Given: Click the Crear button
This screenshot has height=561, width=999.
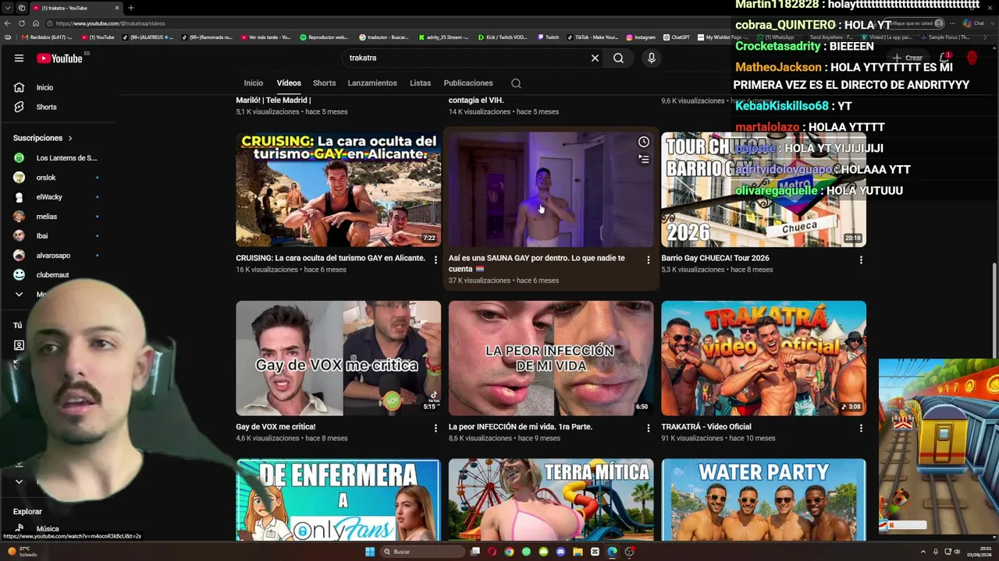Looking at the screenshot, I should 908,58.
